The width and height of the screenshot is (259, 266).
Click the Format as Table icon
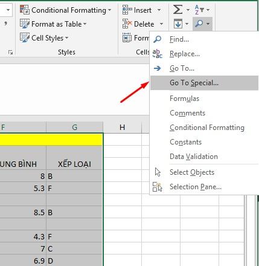[x=25, y=24]
